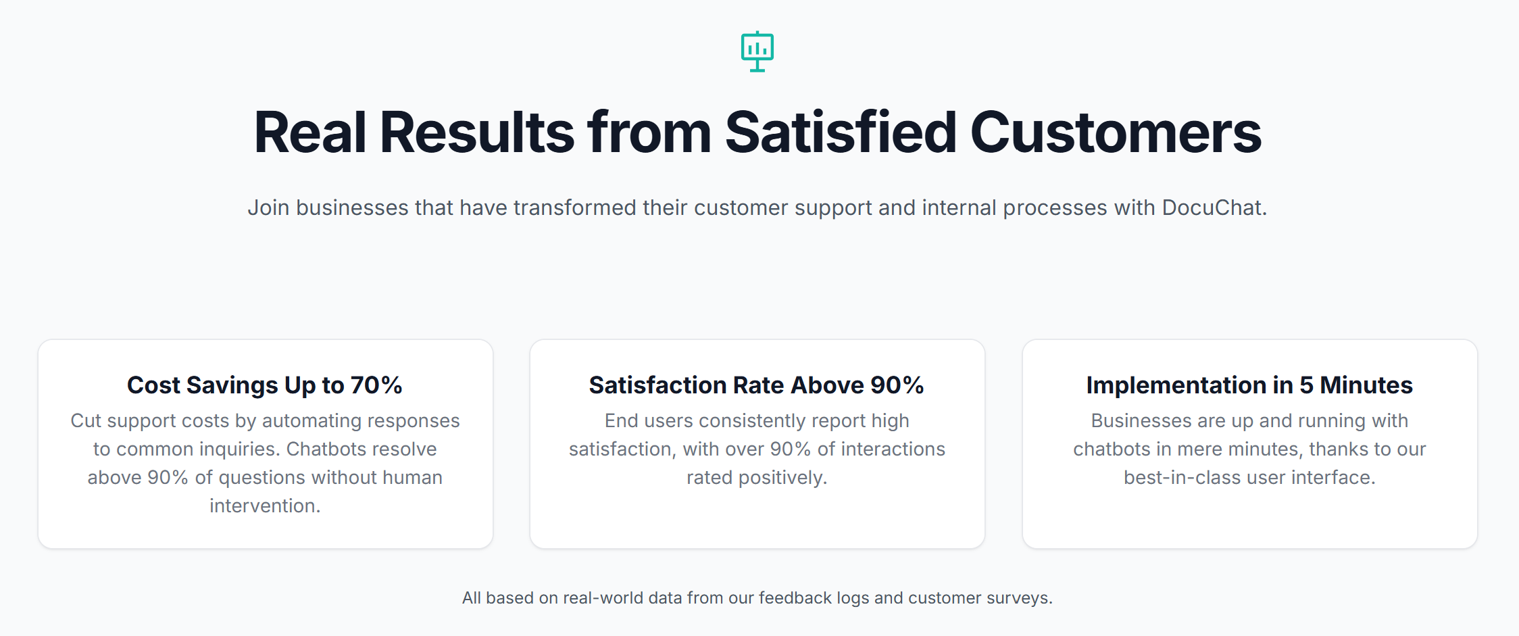Click the word 'DocuChat' in the subtitle
The image size is (1519, 636).
click(1213, 207)
